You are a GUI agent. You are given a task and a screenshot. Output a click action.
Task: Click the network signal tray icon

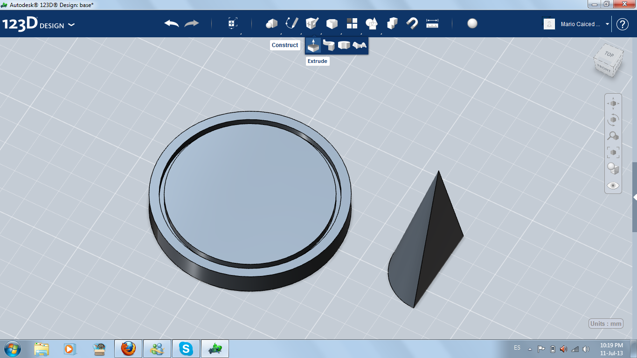(575, 349)
